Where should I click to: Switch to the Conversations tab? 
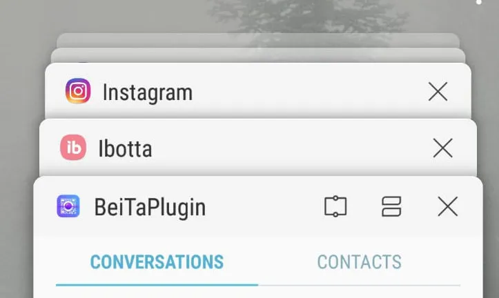coord(157,262)
